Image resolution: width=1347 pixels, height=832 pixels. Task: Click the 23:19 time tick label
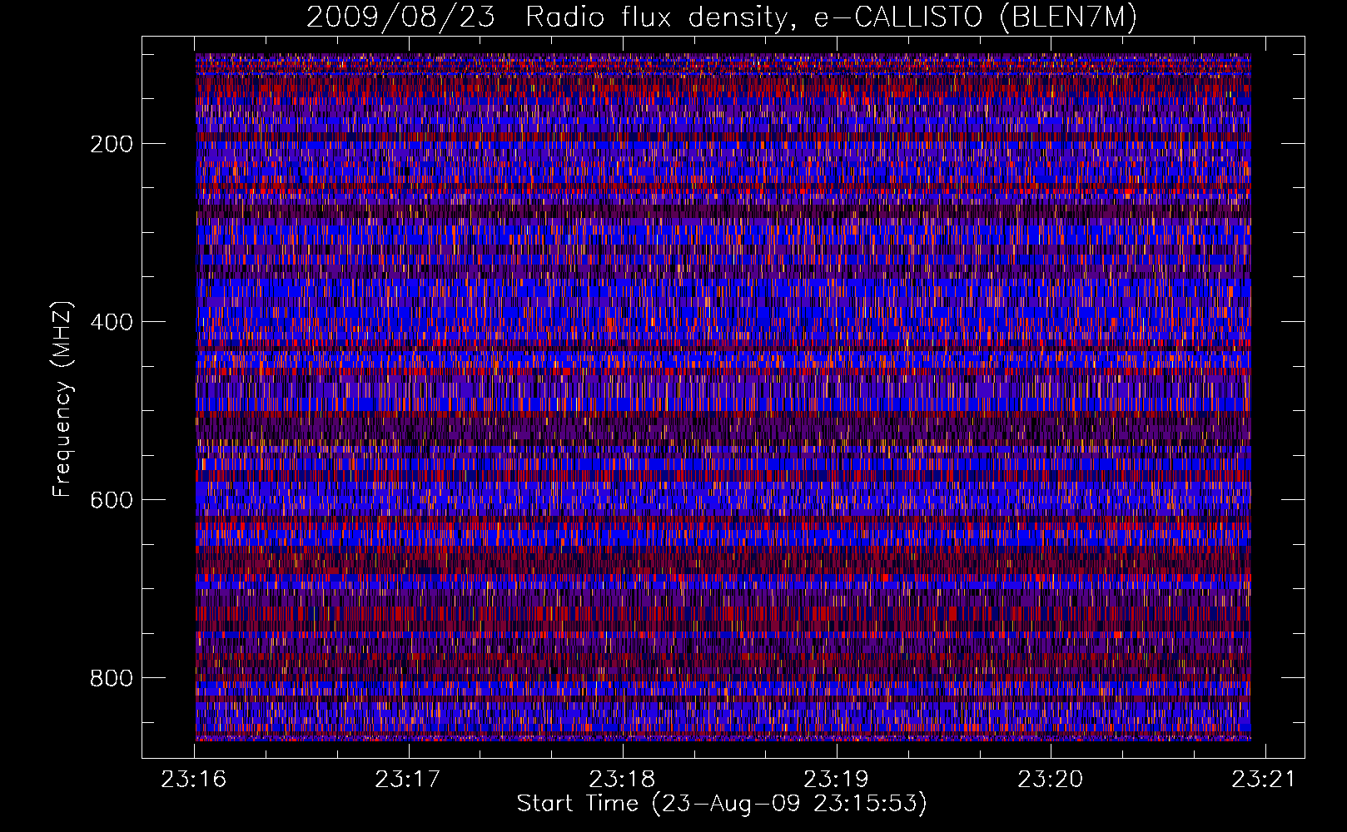[x=837, y=780]
